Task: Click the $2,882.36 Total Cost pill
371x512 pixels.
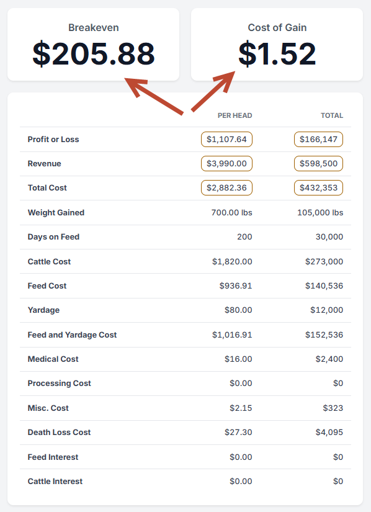Action: [x=226, y=187]
